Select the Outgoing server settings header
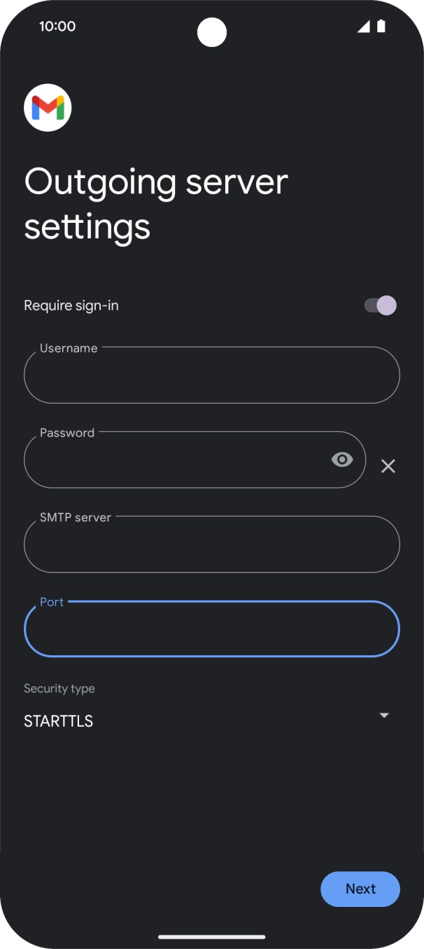Image resolution: width=424 pixels, height=949 pixels. [155, 203]
